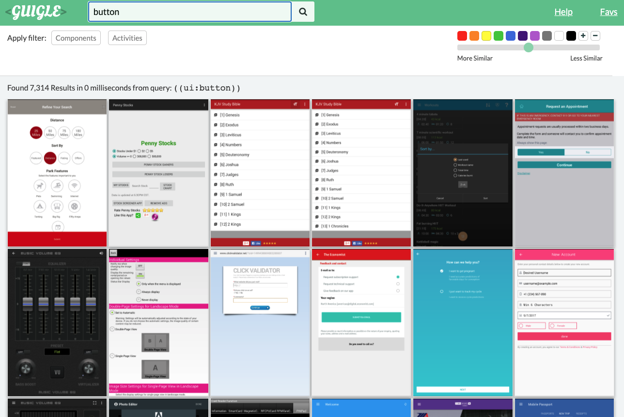This screenshot has height=417, width=624.
Task: Open the Activities filter
Action: pos(127,38)
